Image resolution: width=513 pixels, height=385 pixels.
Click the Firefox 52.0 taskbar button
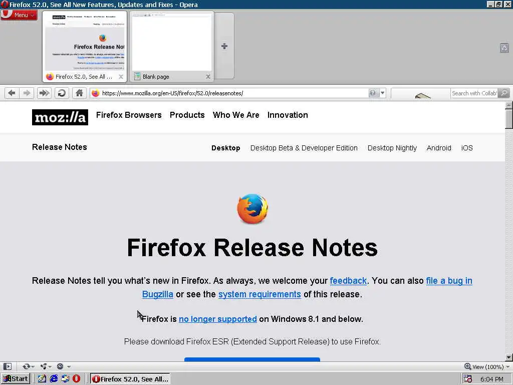[x=130, y=379]
